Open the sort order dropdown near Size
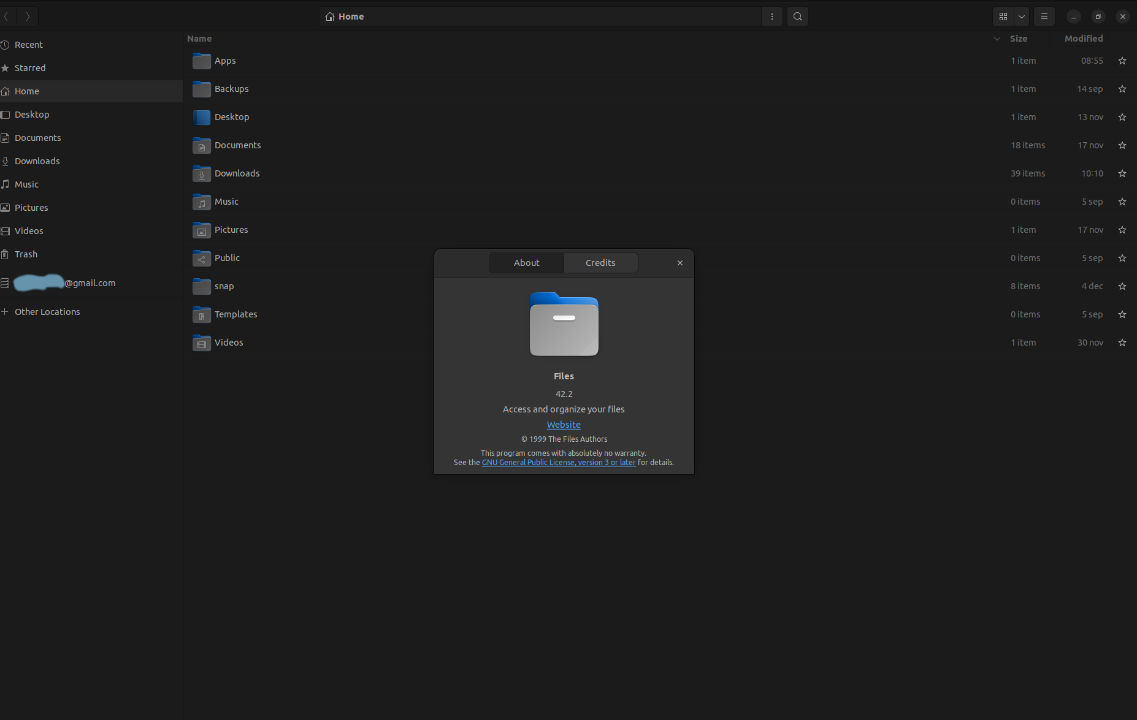1137x720 pixels. [x=995, y=39]
